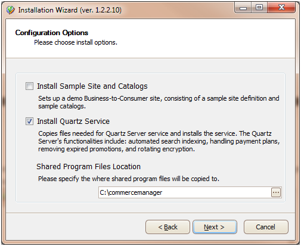
Task: Uncheck the Install Quartz Service checkbox
Action: coord(29,121)
